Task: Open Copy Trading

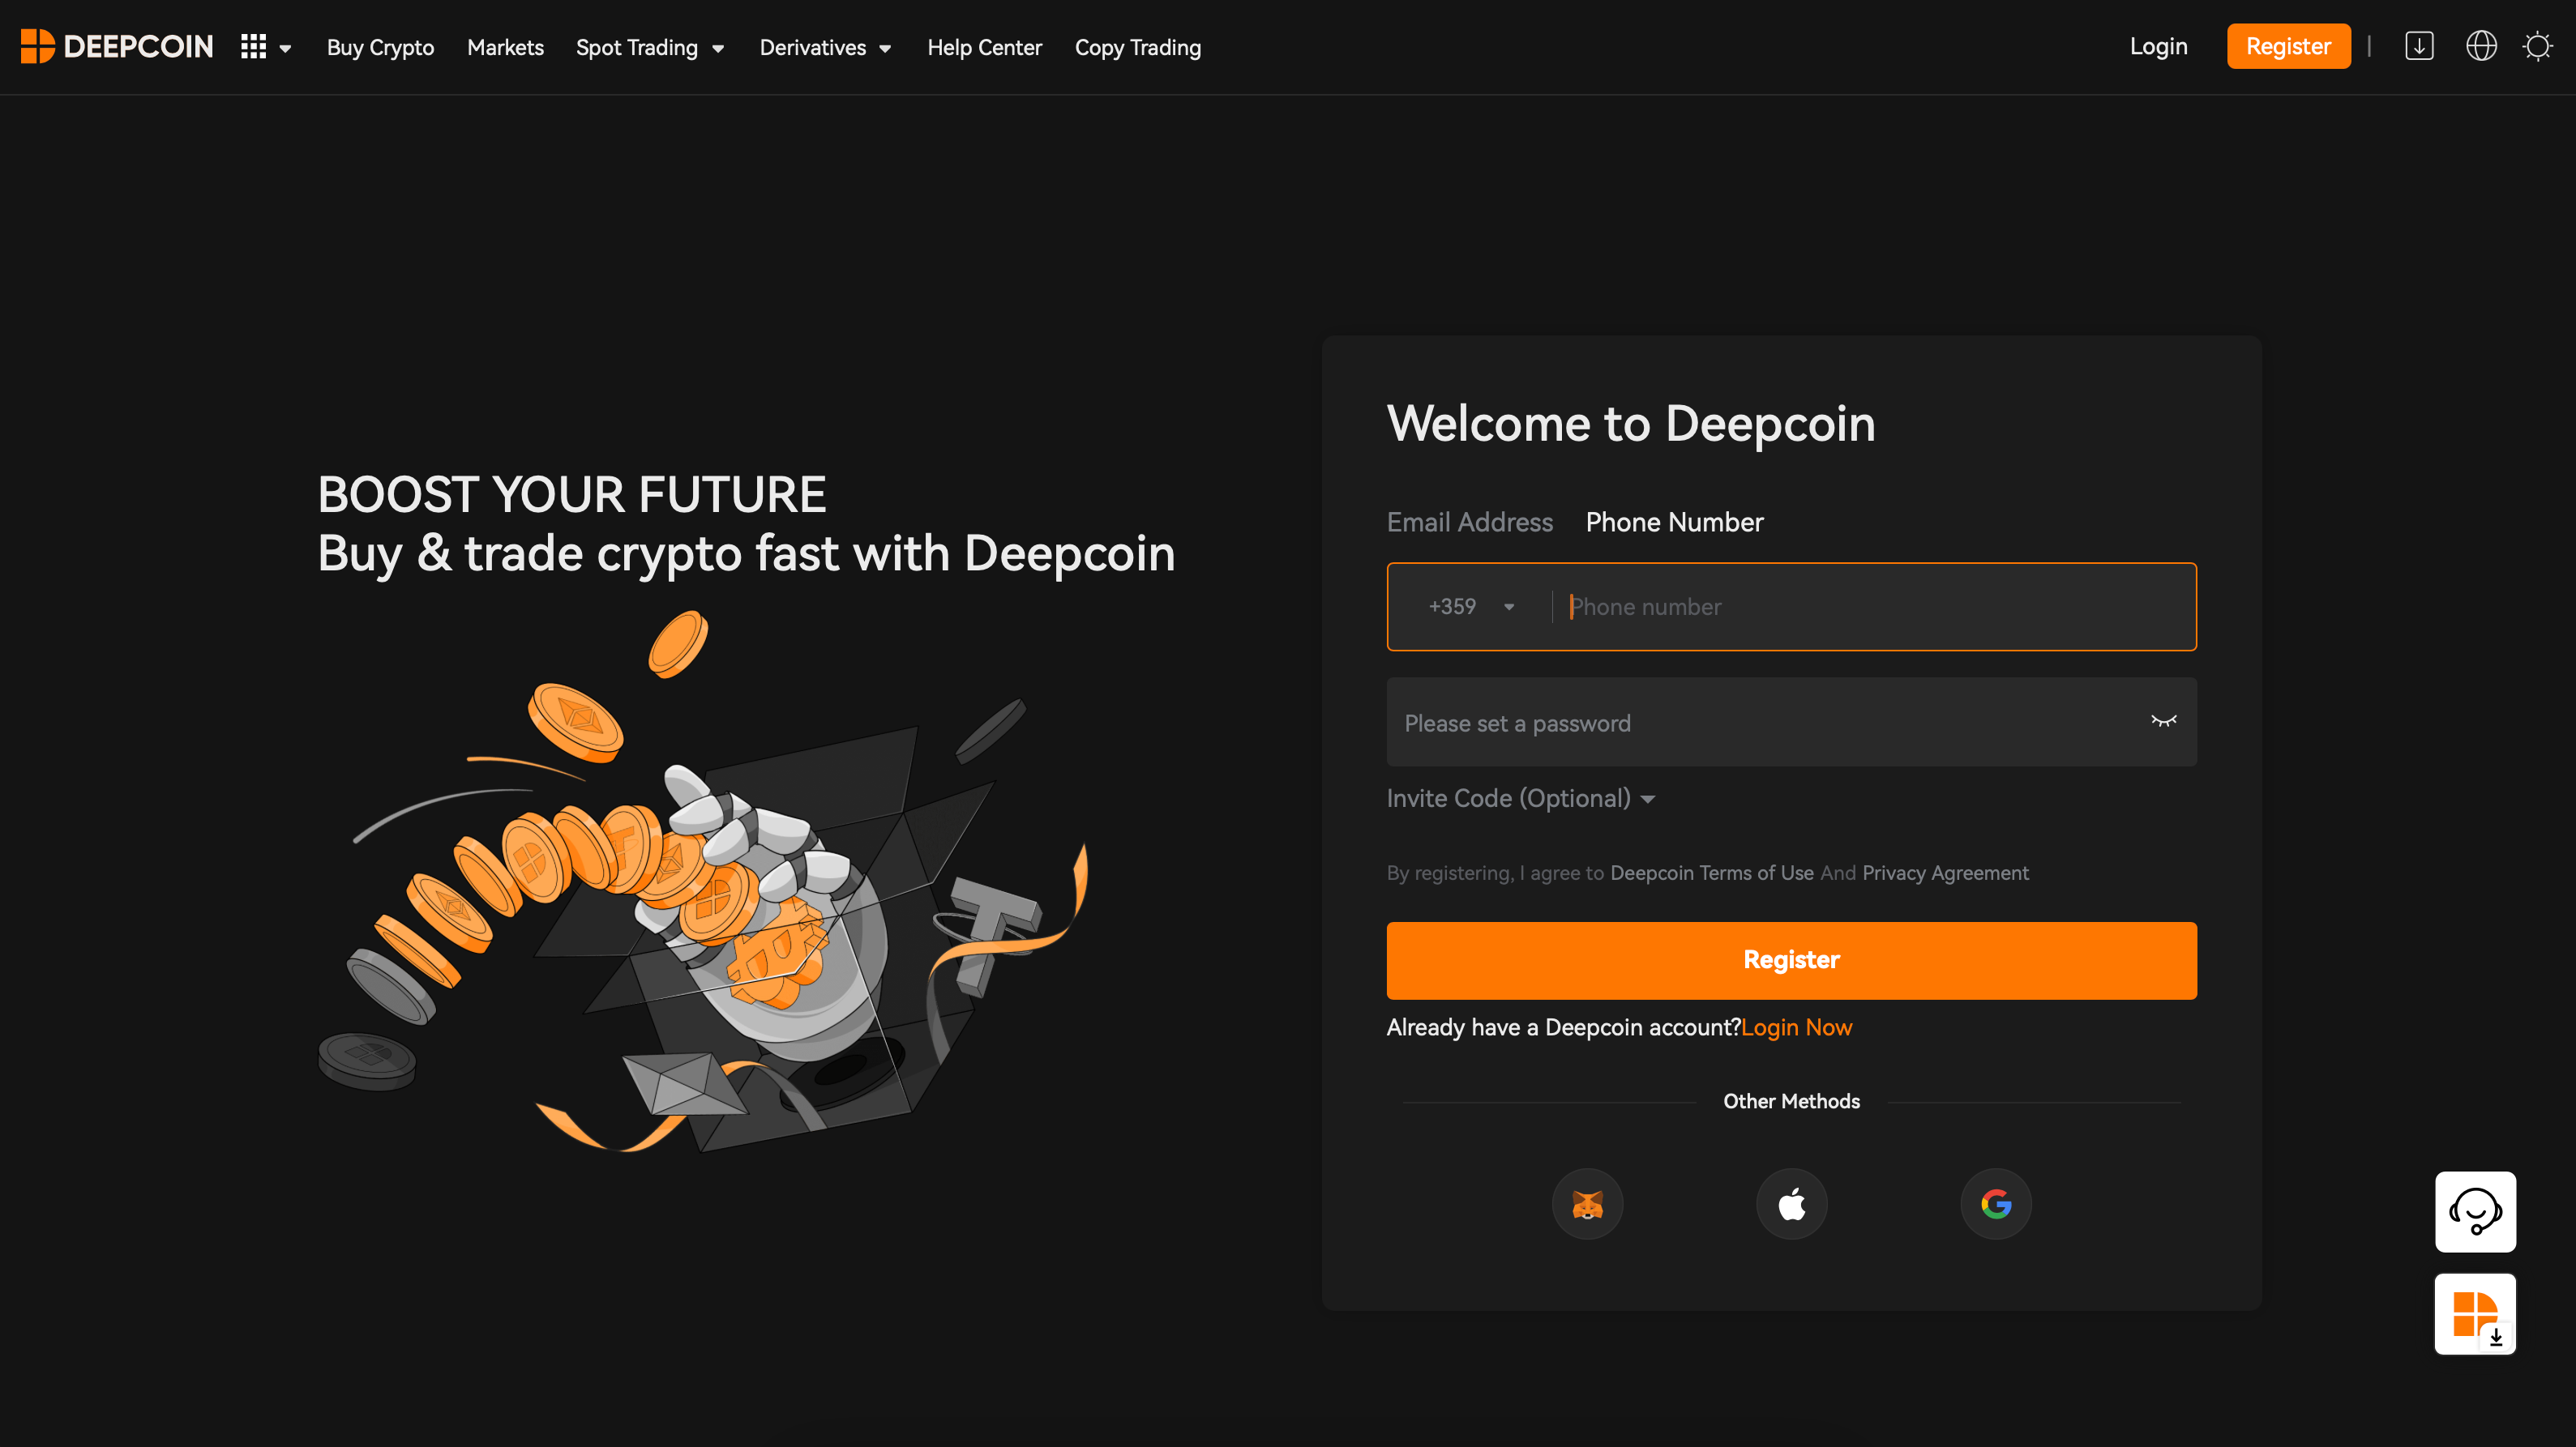Action: 1137,47
